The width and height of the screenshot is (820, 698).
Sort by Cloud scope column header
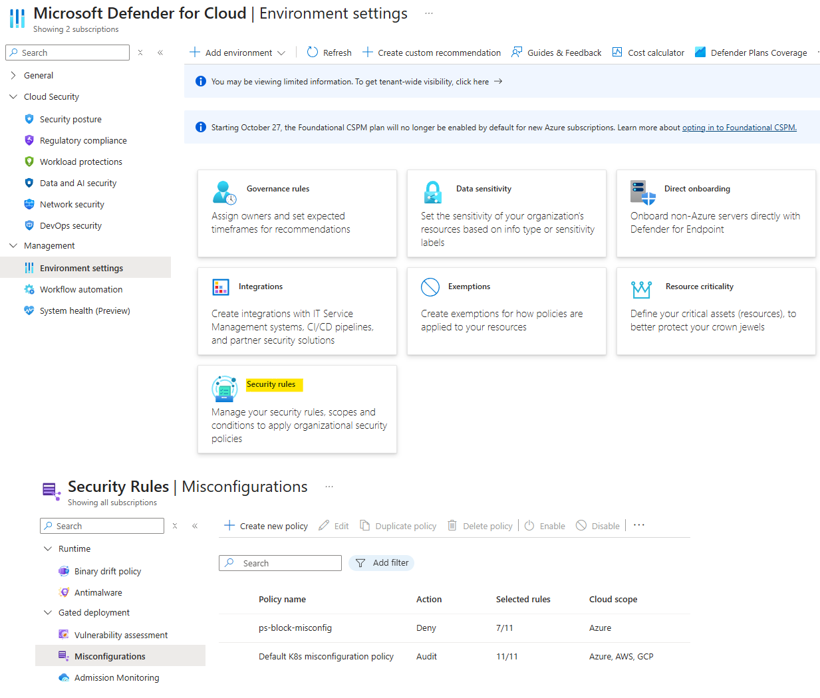(613, 599)
